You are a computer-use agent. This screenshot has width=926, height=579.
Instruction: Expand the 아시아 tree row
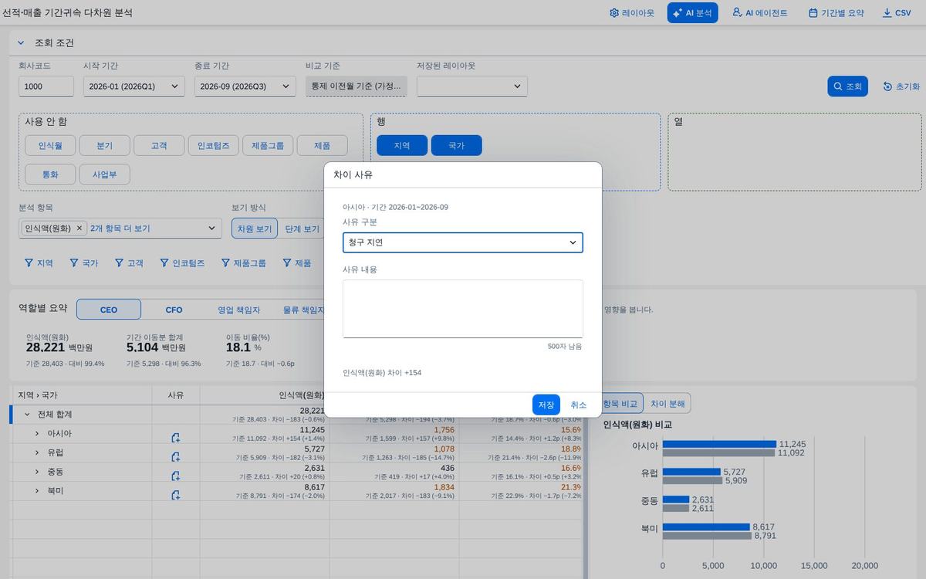point(36,433)
